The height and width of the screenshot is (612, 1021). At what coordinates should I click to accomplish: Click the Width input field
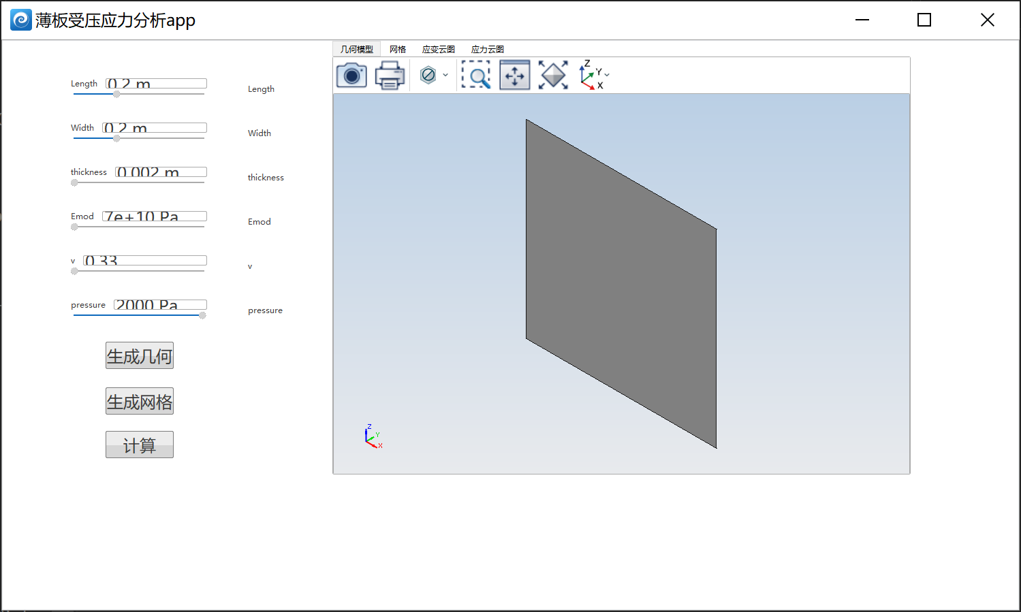click(155, 127)
